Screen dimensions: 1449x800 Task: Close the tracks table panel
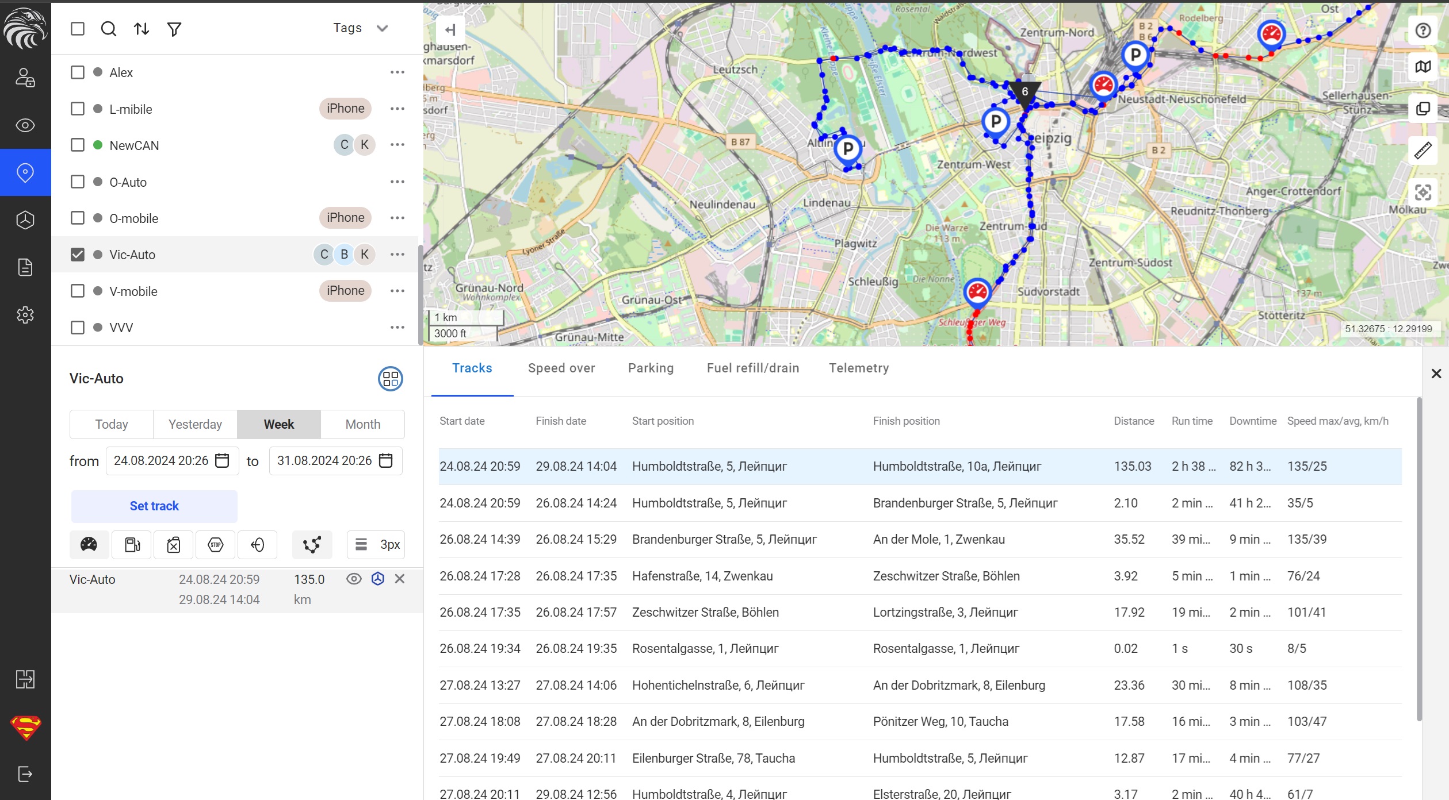coord(1436,374)
